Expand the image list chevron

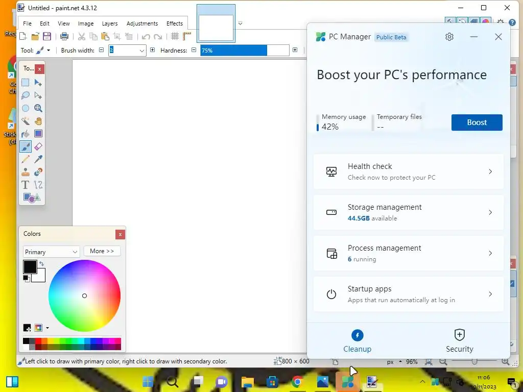[x=240, y=23]
